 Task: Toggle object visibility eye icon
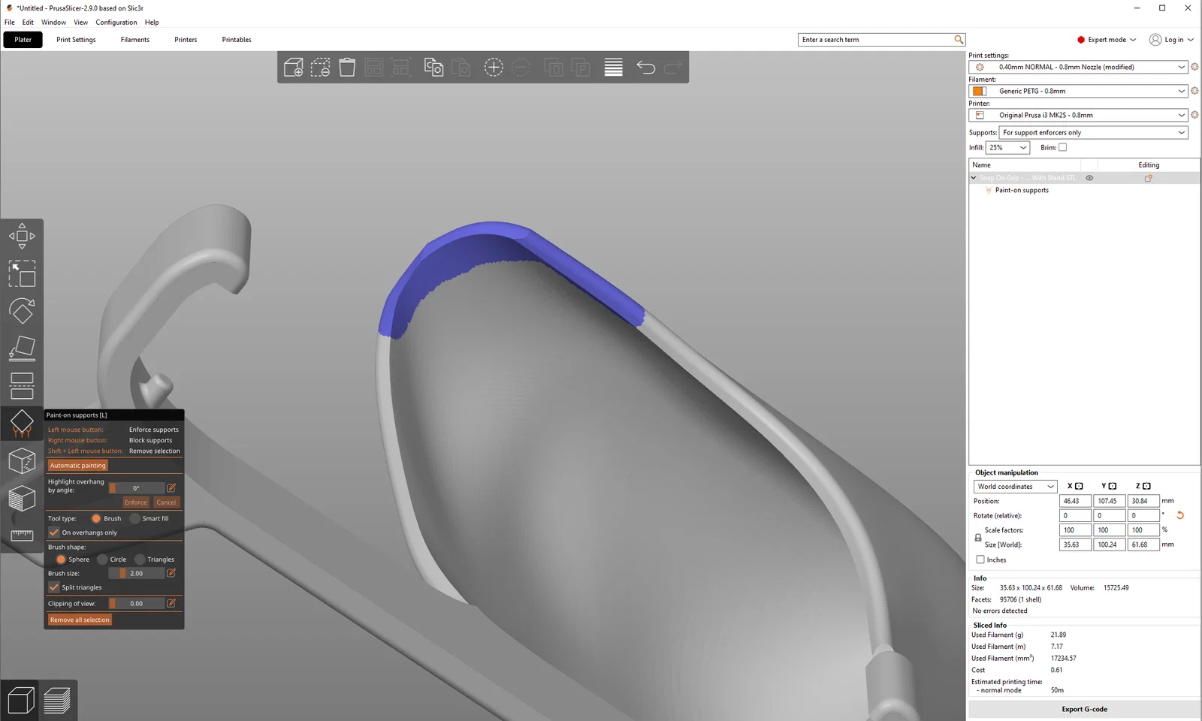1089,178
